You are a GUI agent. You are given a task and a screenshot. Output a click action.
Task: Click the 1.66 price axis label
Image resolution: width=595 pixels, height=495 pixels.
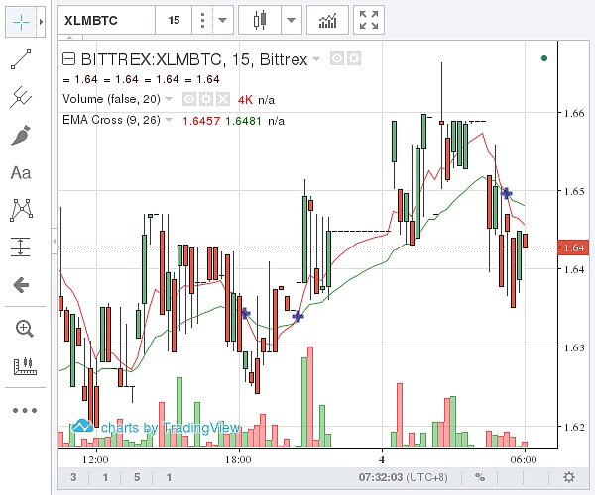pyautogui.click(x=574, y=113)
